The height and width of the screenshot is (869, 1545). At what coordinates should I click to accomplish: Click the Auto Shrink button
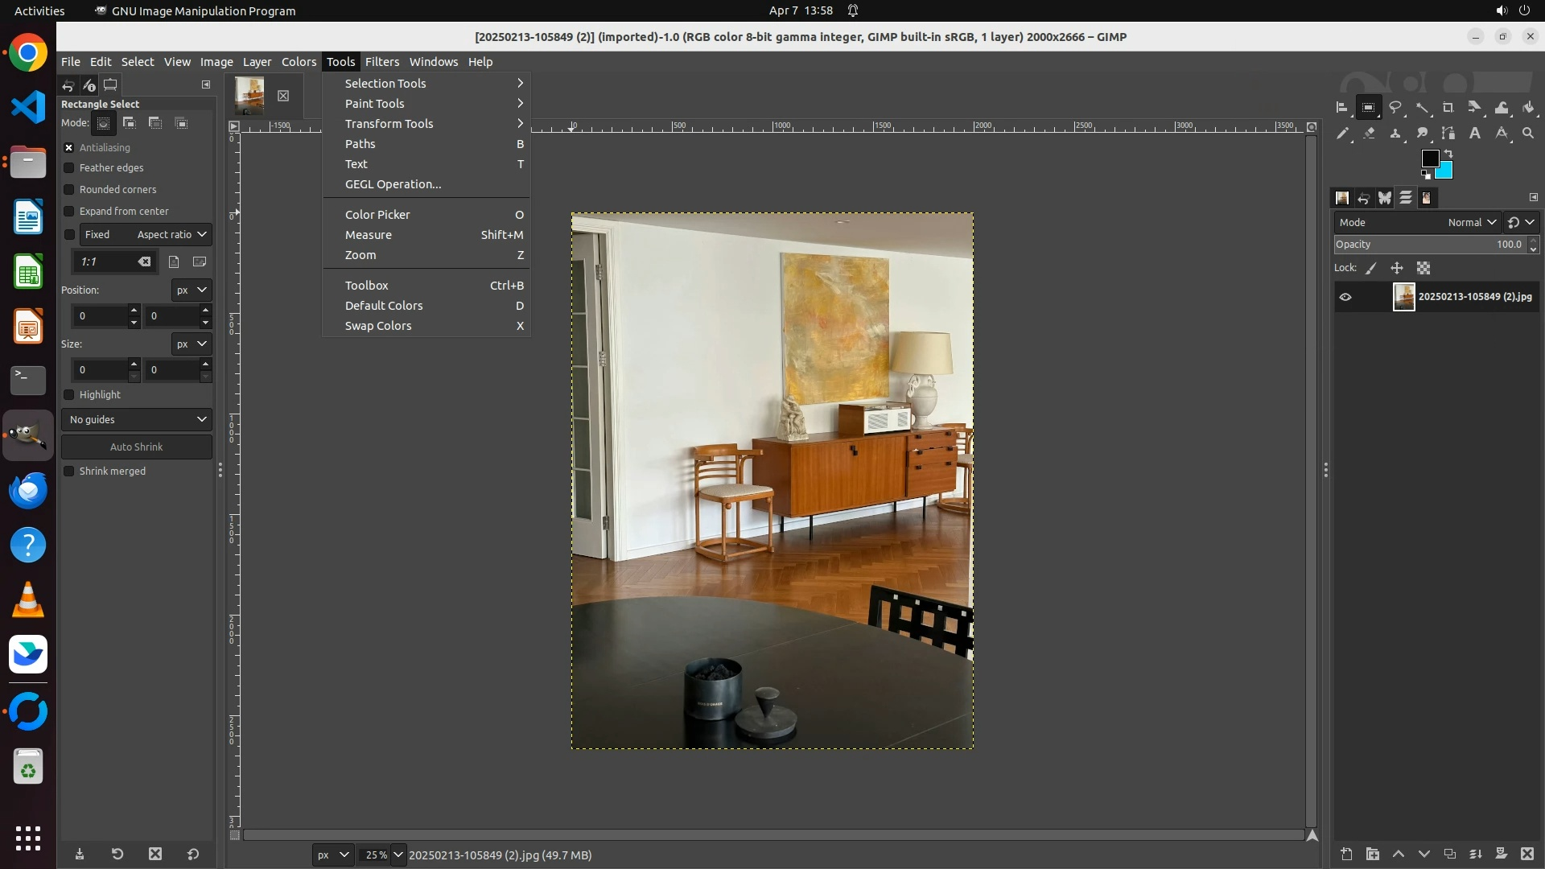(137, 447)
